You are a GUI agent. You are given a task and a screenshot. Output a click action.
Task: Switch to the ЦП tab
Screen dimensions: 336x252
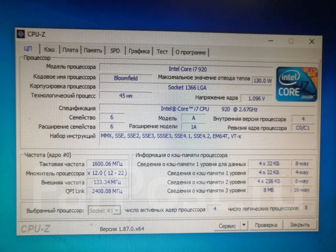(x=28, y=49)
